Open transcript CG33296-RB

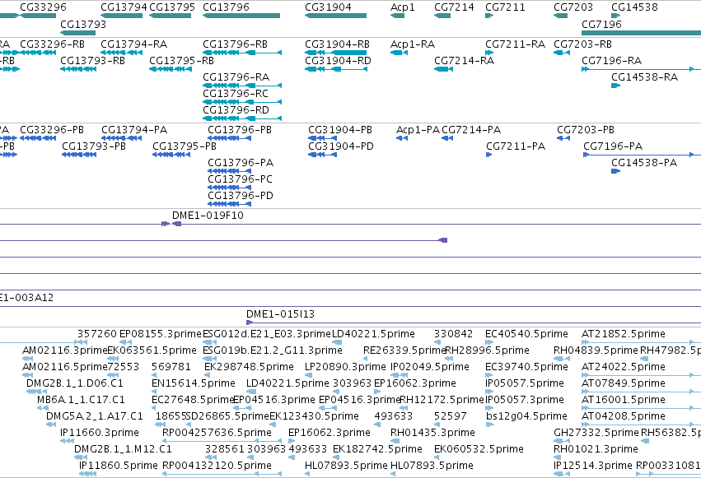[x=52, y=44]
